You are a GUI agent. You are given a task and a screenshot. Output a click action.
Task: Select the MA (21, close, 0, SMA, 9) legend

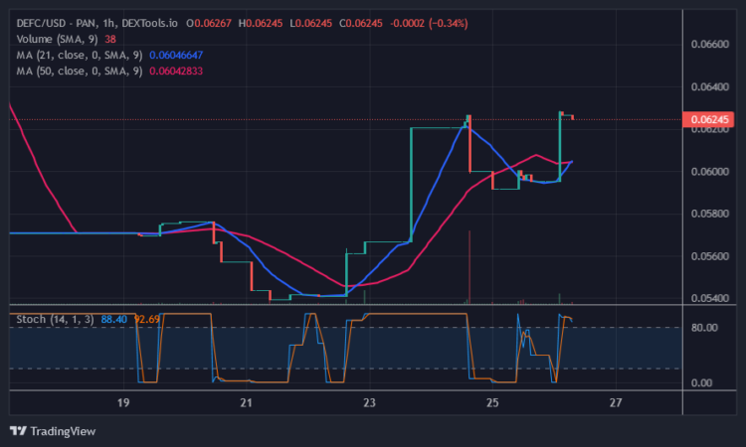pyautogui.click(x=80, y=55)
